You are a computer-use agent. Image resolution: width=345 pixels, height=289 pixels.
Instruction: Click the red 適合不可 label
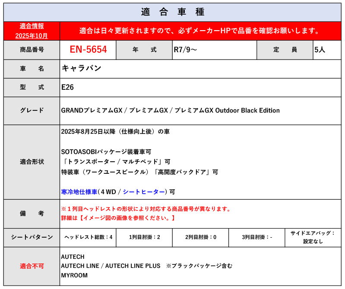pos(32,266)
